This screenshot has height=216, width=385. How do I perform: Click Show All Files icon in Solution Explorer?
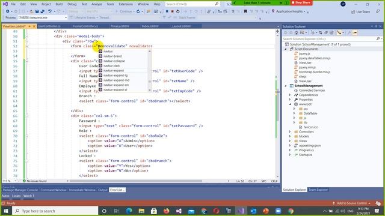pos(331,32)
